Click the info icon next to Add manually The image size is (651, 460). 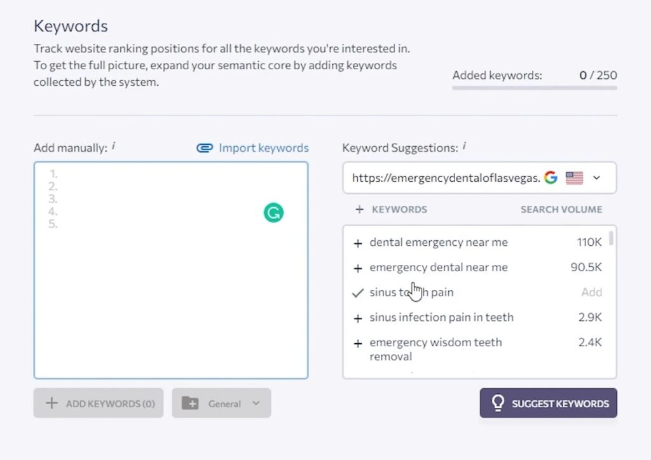pyautogui.click(x=113, y=146)
